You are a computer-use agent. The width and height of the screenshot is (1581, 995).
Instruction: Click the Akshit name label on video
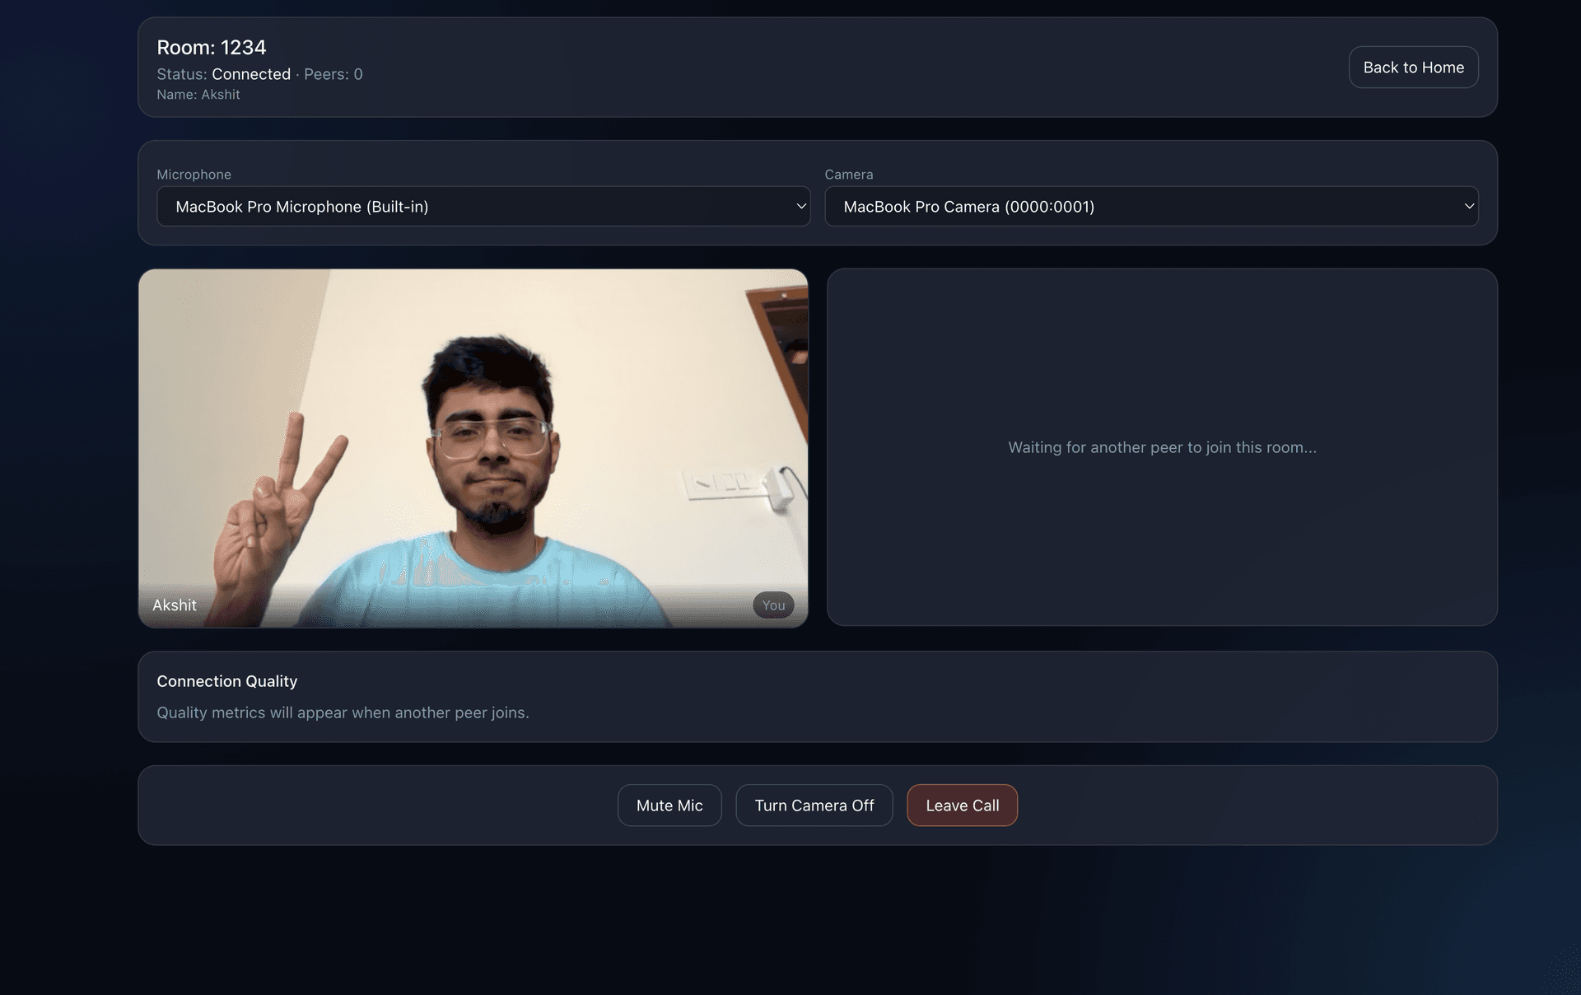tap(174, 605)
